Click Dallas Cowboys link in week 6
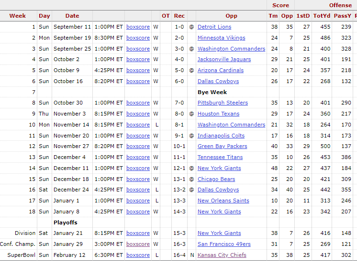357x265 pixels. [x=218, y=81]
